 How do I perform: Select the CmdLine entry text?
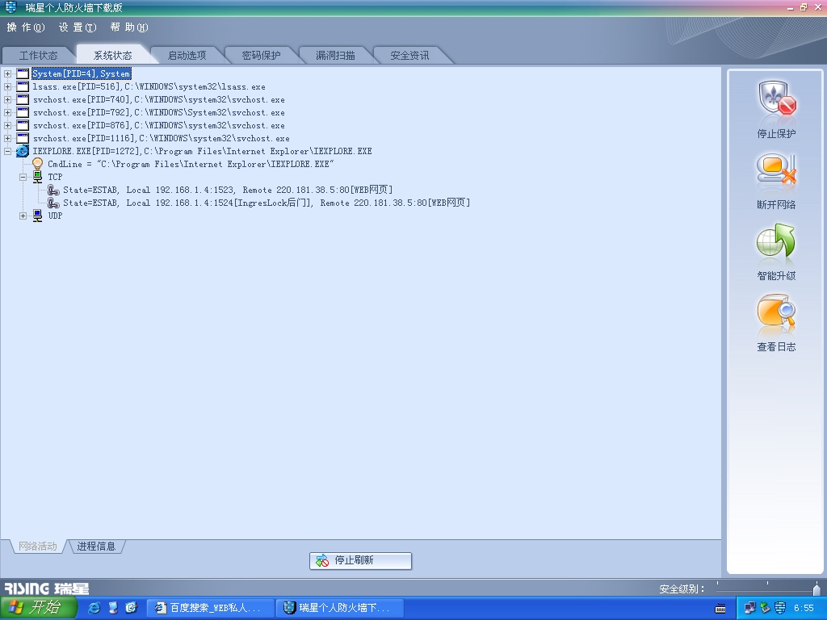click(x=191, y=164)
